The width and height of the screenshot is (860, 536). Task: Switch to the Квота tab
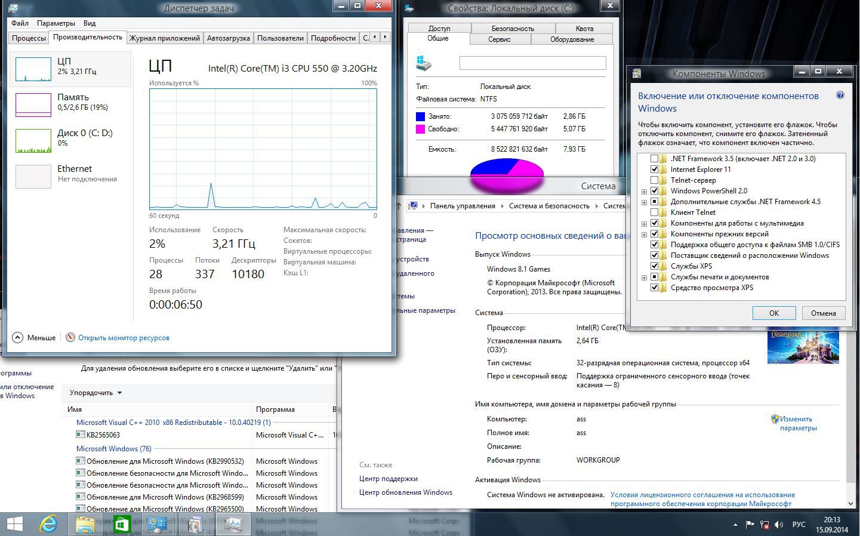point(584,28)
